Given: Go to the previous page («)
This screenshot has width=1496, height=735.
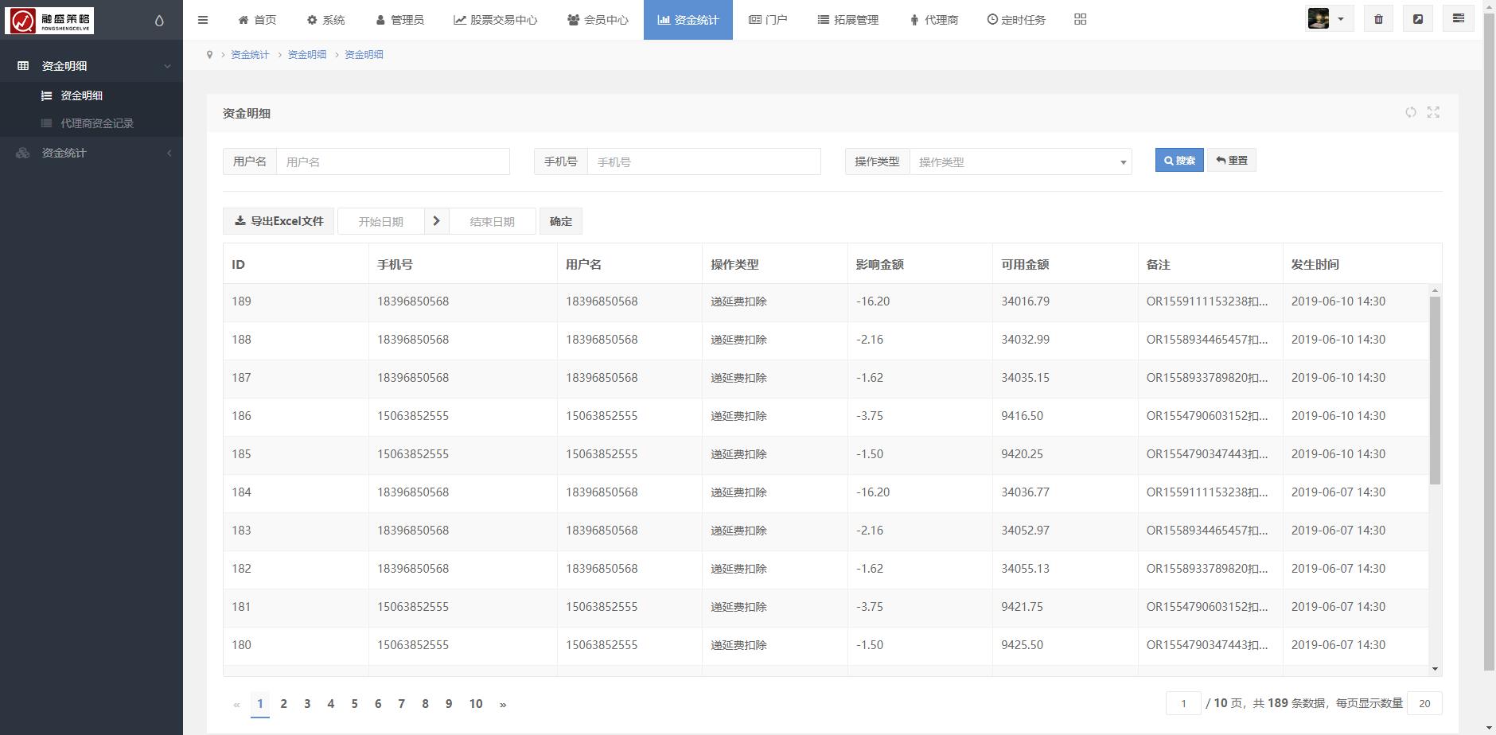Looking at the screenshot, I should [x=236, y=704].
